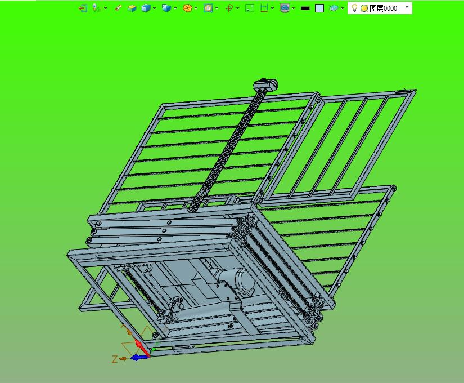Click the teal layer stack icon
The height and width of the screenshot is (383, 464).
coord(334,8)
